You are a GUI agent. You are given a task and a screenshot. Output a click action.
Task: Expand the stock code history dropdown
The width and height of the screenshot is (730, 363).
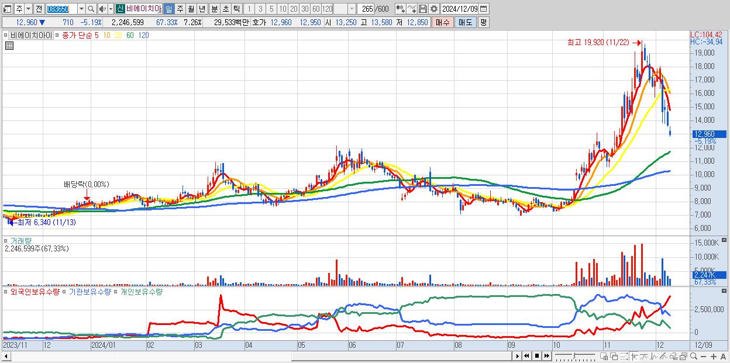[81, 9]
